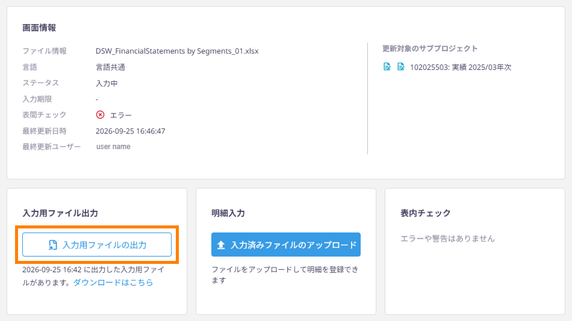This screenshot has height=321, width=572.
Task: Click 入力用ファイルの出力 button
Action: (x=97, y=245)
